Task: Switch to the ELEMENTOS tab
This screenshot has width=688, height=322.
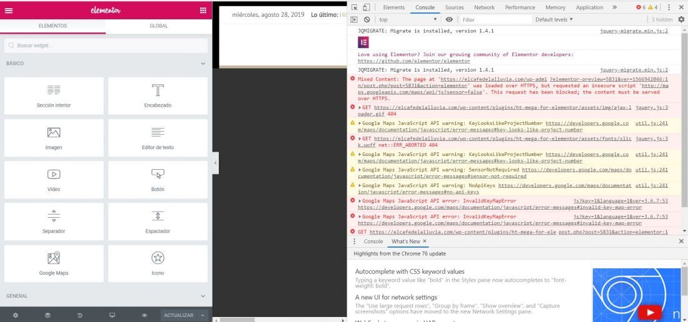Action: (53, 26)
